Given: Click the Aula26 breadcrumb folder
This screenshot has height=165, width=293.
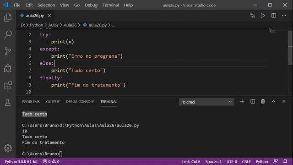Looking at the screenshot, I should pos(70,25).
